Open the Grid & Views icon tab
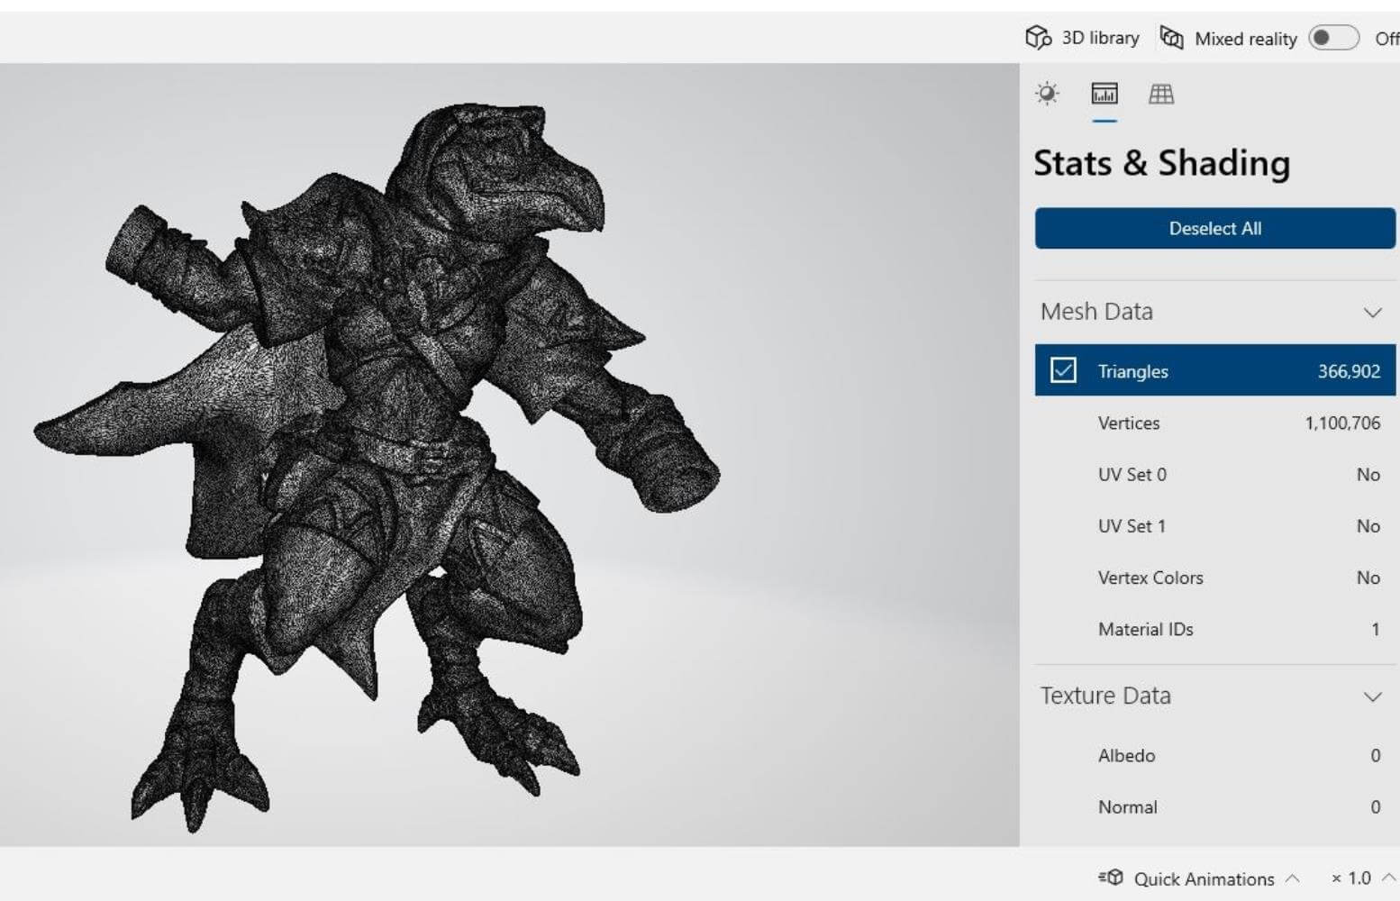Viewport: 1400px width, 901px height. (x=1160, y=94)
